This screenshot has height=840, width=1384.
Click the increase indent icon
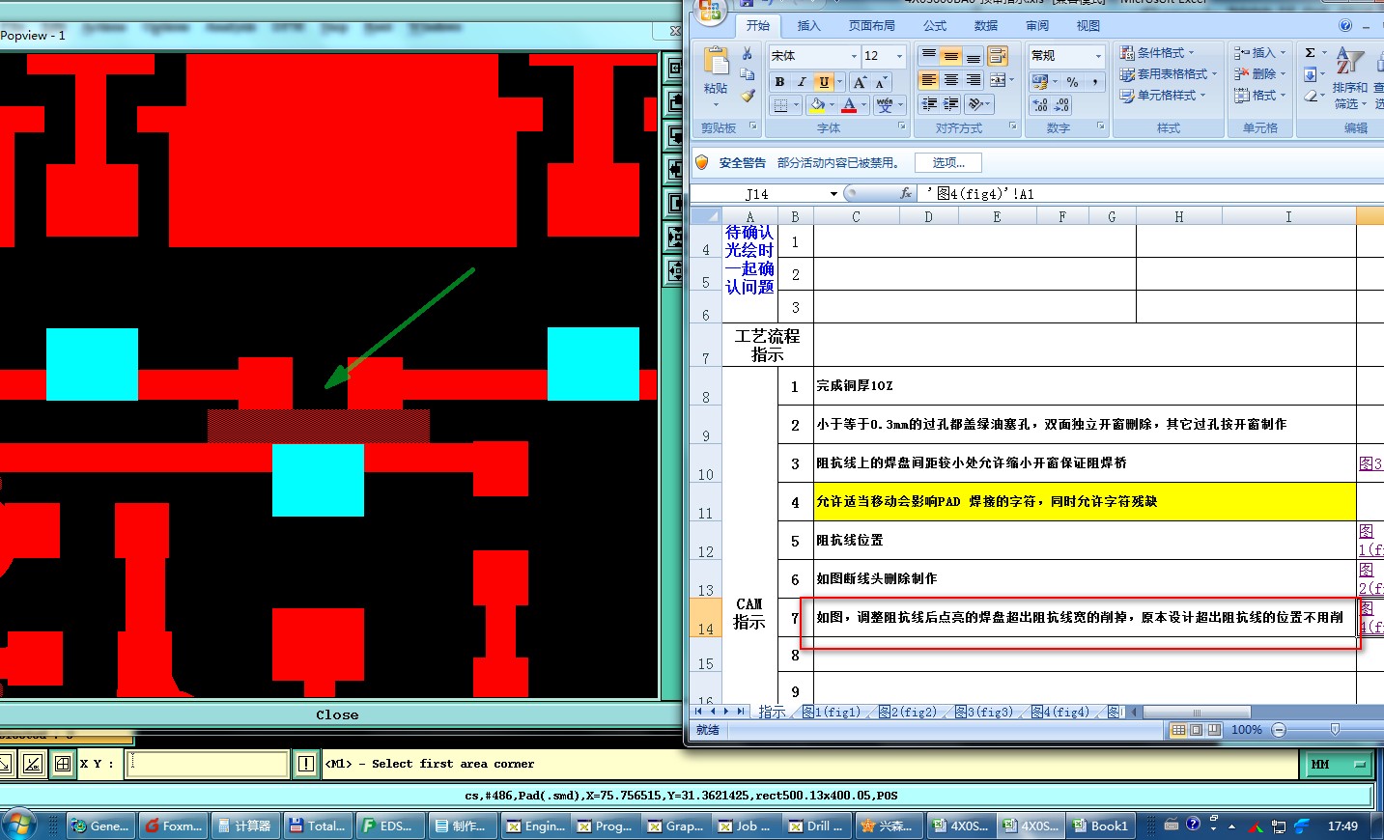[x=951, y=103]
